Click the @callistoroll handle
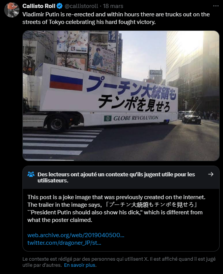223x274 pixels. click(81, 6)
